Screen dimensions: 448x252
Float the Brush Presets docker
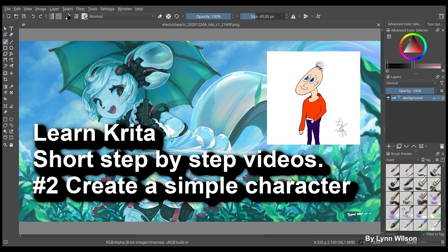click(x=437, y=154)
